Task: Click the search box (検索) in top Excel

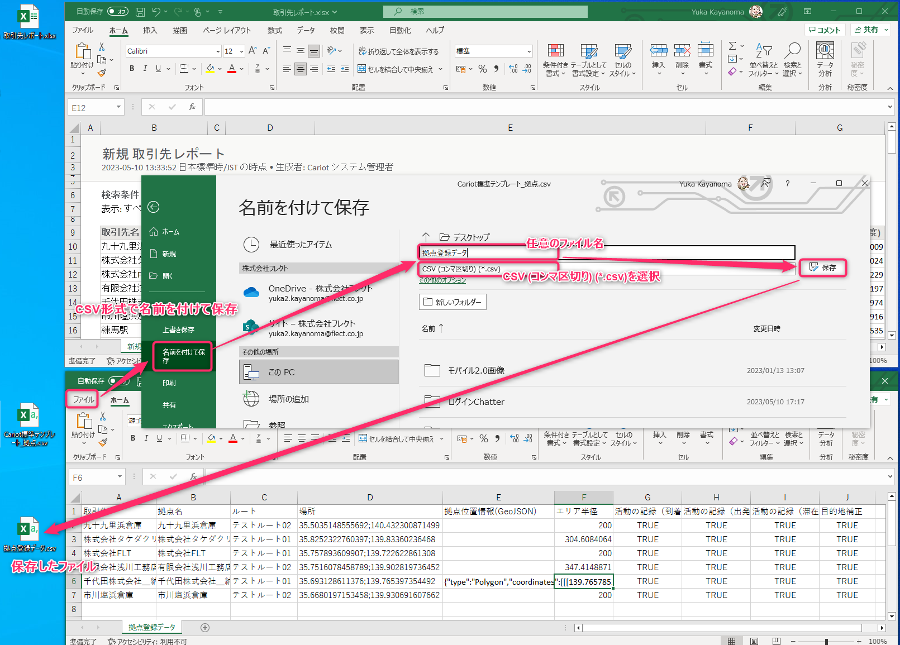Action: 485,11
